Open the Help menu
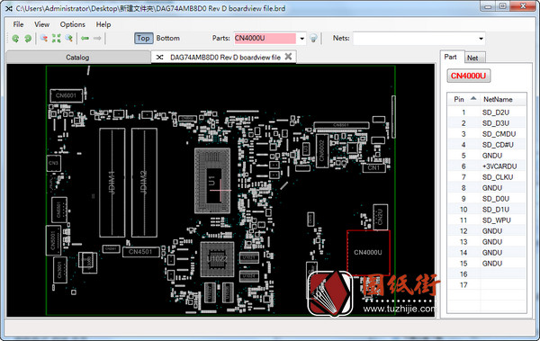This screenshot has height=341, width=540. tap(103, 24)
